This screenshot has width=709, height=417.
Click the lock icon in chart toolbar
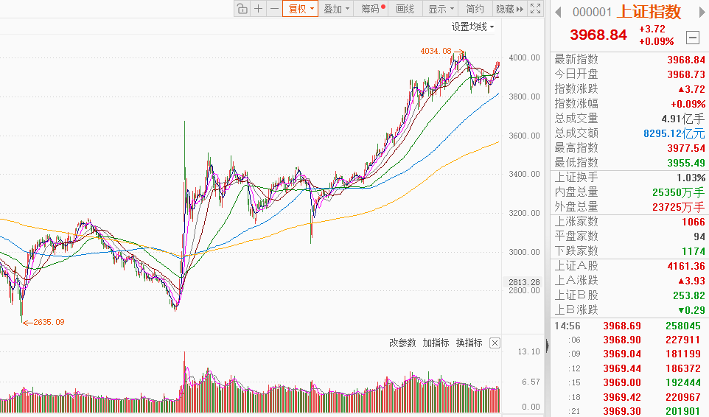coord(242,9)
